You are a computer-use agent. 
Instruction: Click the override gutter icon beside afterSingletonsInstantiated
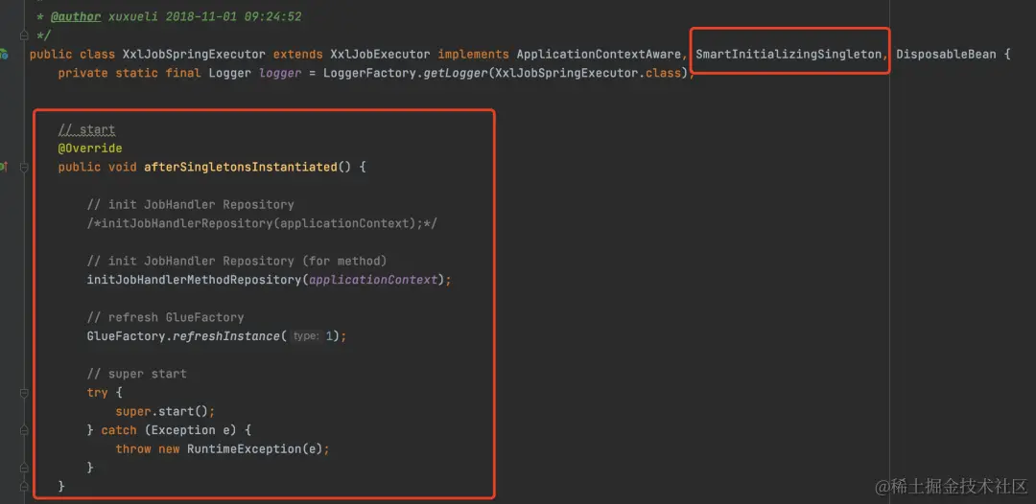[3, 167]
